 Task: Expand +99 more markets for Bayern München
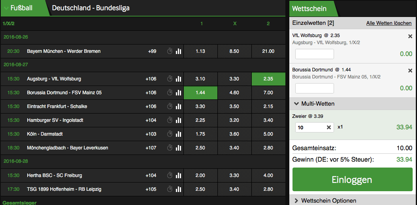tap(152, 51)
